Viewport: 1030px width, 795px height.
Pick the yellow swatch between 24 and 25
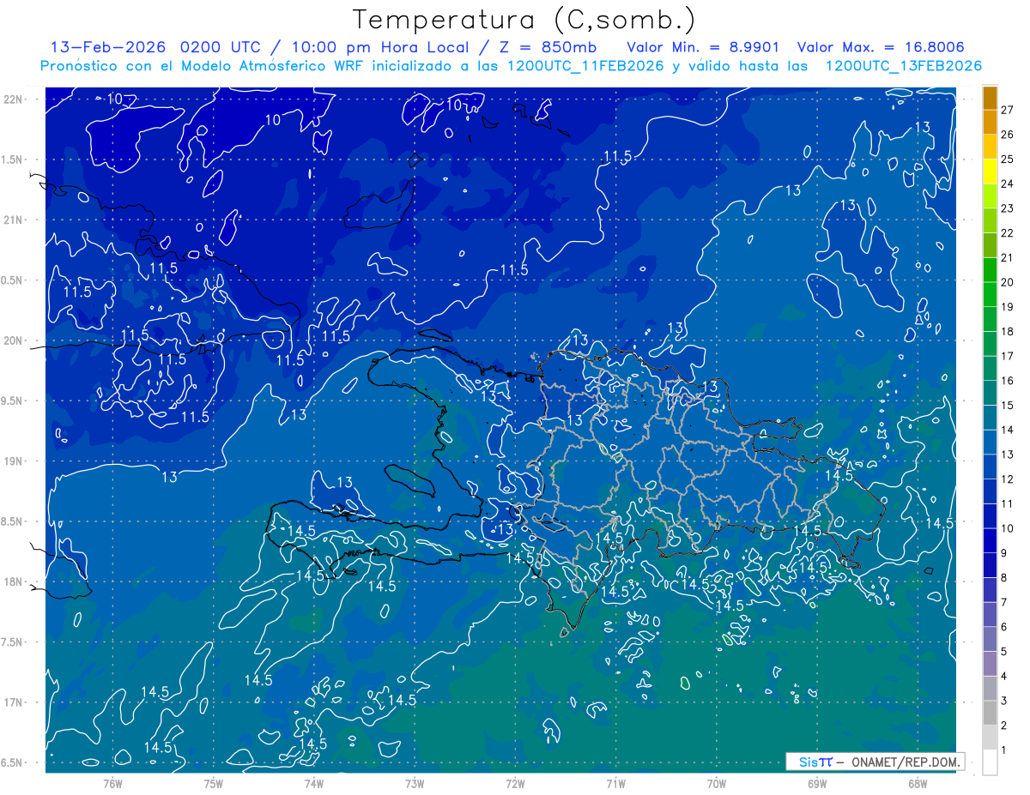(x=990, y=172)
